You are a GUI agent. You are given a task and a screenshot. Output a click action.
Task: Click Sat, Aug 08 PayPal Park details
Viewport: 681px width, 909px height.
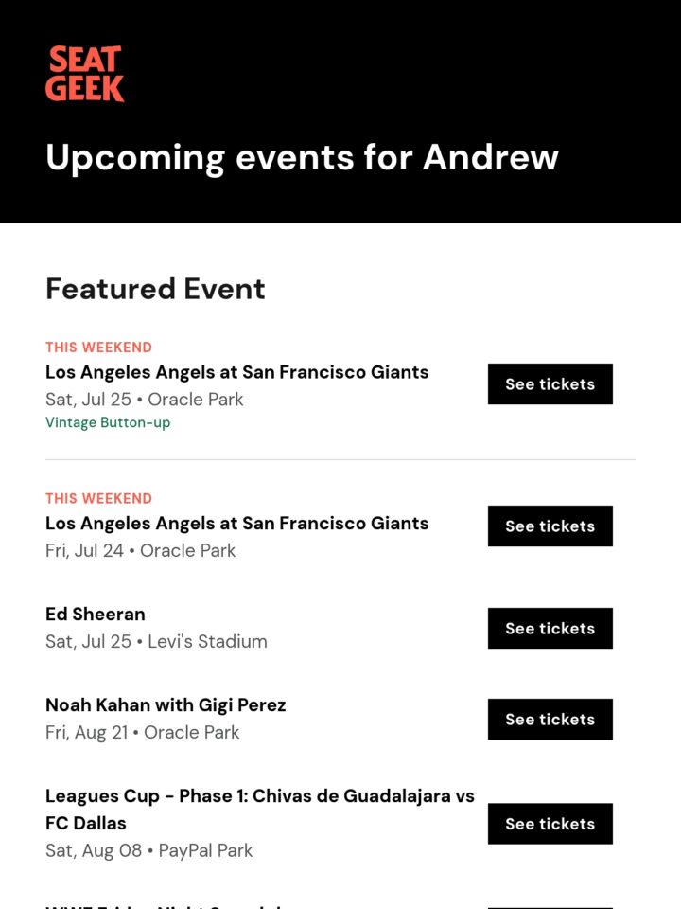[148, 850]
